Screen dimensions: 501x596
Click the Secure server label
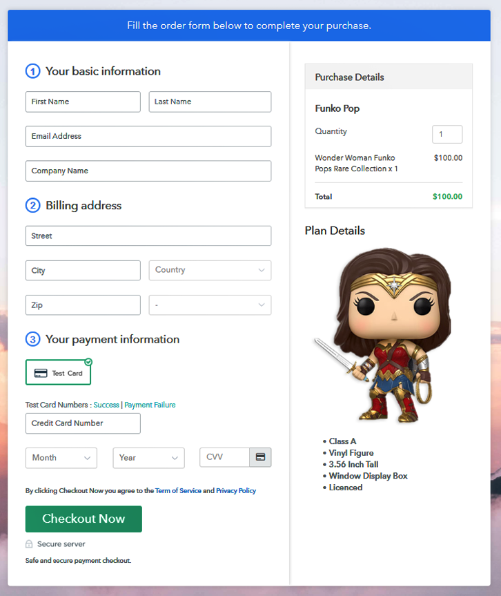pyautogui.click(x=61, y=544)
